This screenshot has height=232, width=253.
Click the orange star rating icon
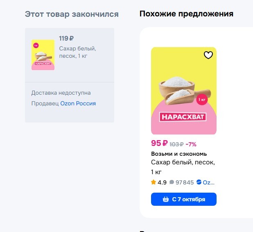[x=154, y=182]
